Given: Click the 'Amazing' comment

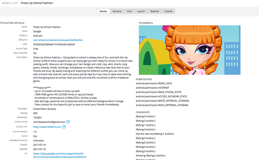Looking at the screenshot, I should pos(151,155).
